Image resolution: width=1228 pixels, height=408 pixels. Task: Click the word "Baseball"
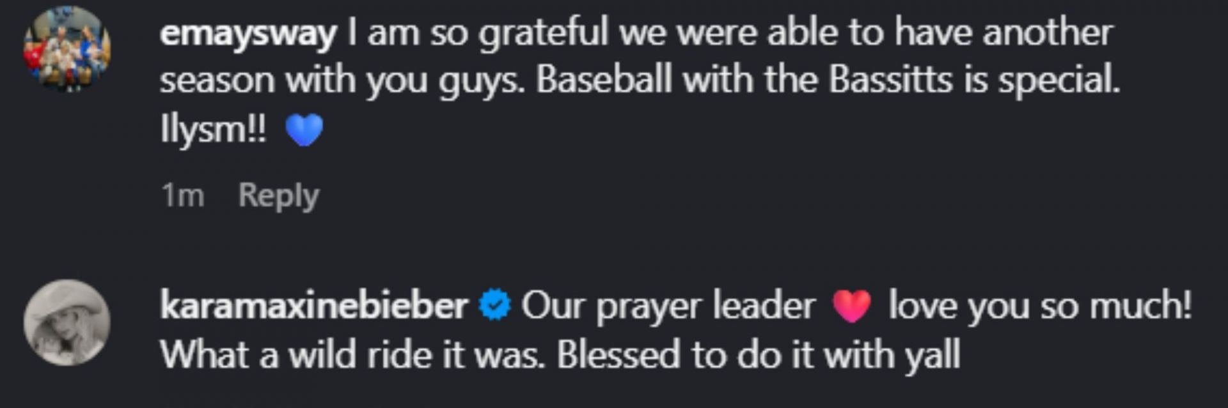coord(604,80)
